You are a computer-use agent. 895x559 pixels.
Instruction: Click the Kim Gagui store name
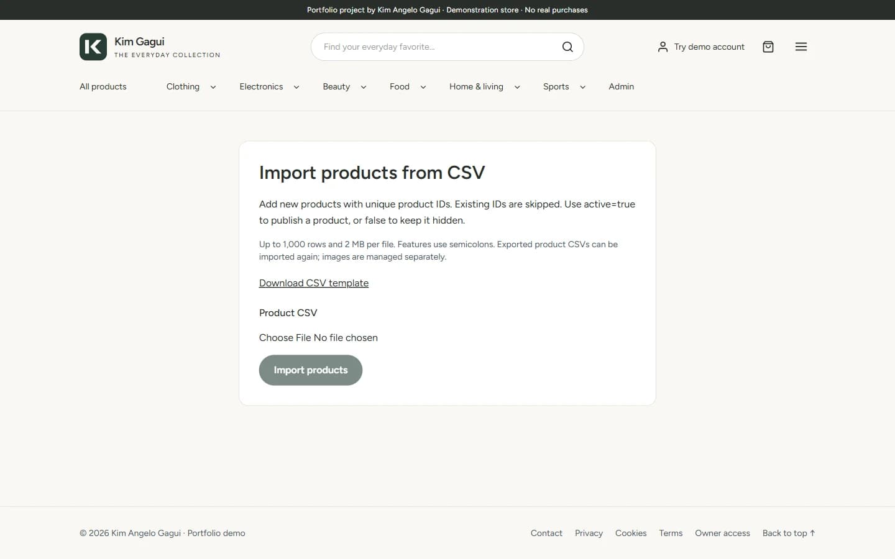(x=139, y=42)
